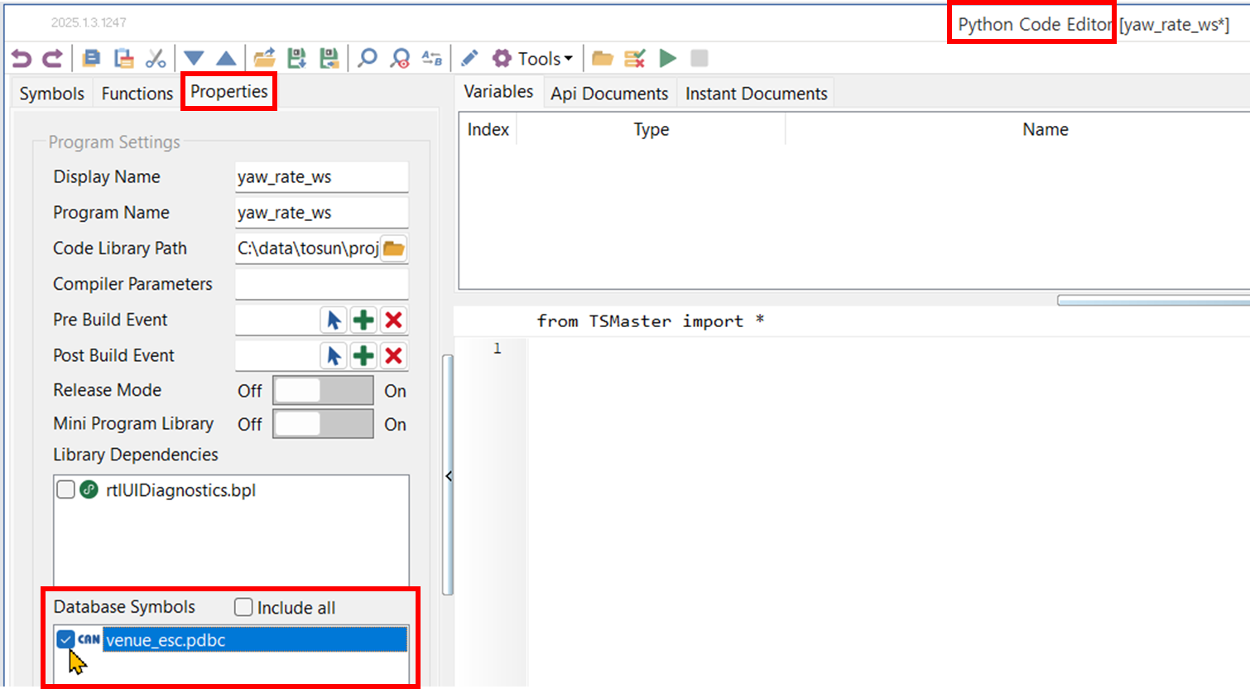This screenshot has width=1250, height=689.
Task: Toggle the Mini Program Library switch
Action: point(323,424)
